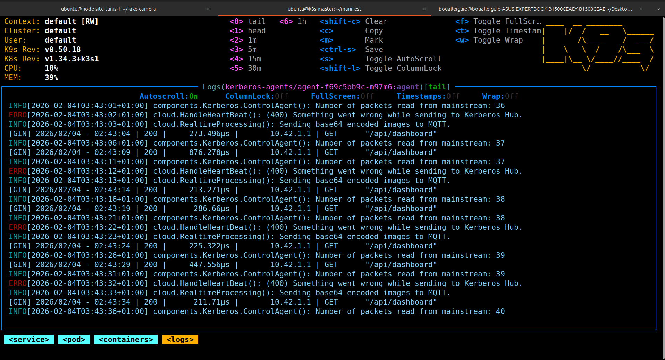The width and height of the screenshot is (665, 360).
Task: Close the k3s-master manifest tab
Action: 424,9
